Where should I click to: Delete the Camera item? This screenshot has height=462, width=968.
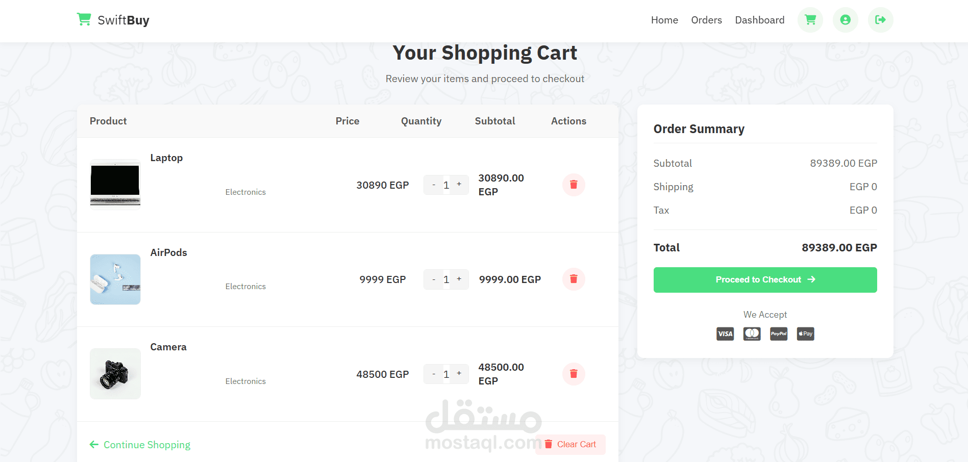(x=574, y=374)
